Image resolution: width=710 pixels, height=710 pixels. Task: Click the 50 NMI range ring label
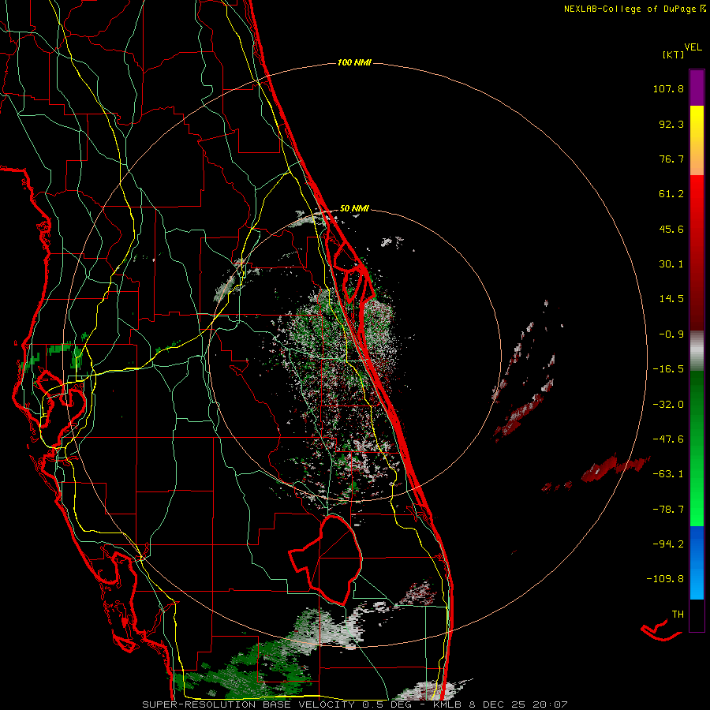point(354,208)
